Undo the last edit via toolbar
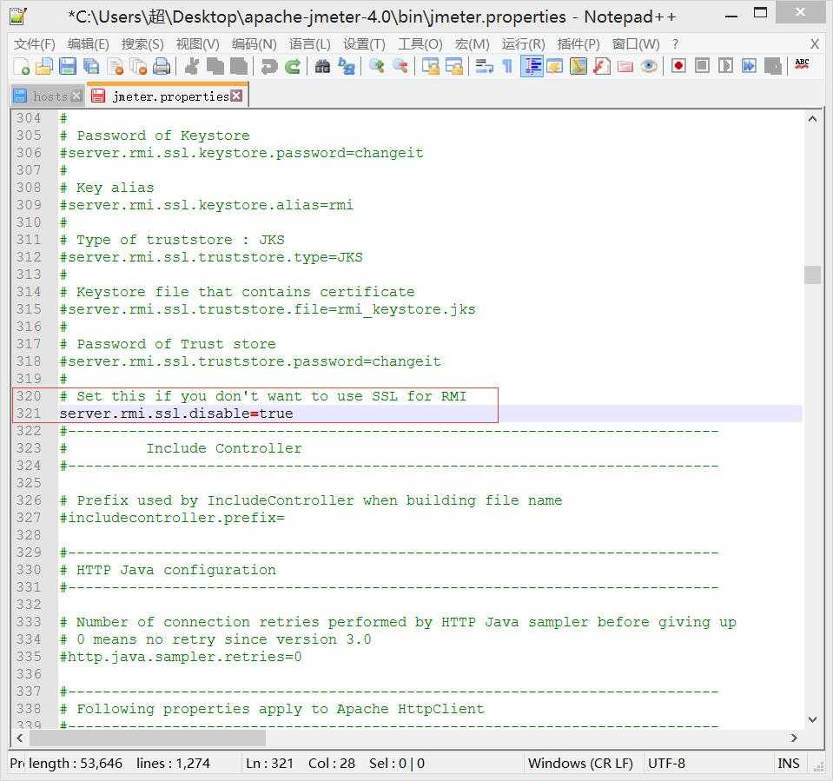Viewport: 833px width, 781px height. [269, 66]
